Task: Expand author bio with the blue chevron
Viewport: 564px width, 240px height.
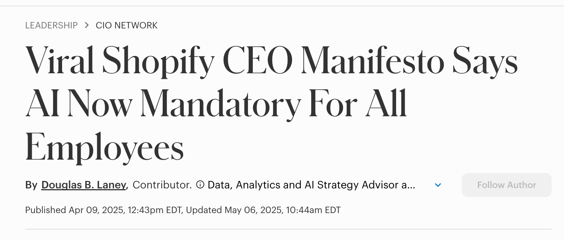Action: click(x=438, y=185)
